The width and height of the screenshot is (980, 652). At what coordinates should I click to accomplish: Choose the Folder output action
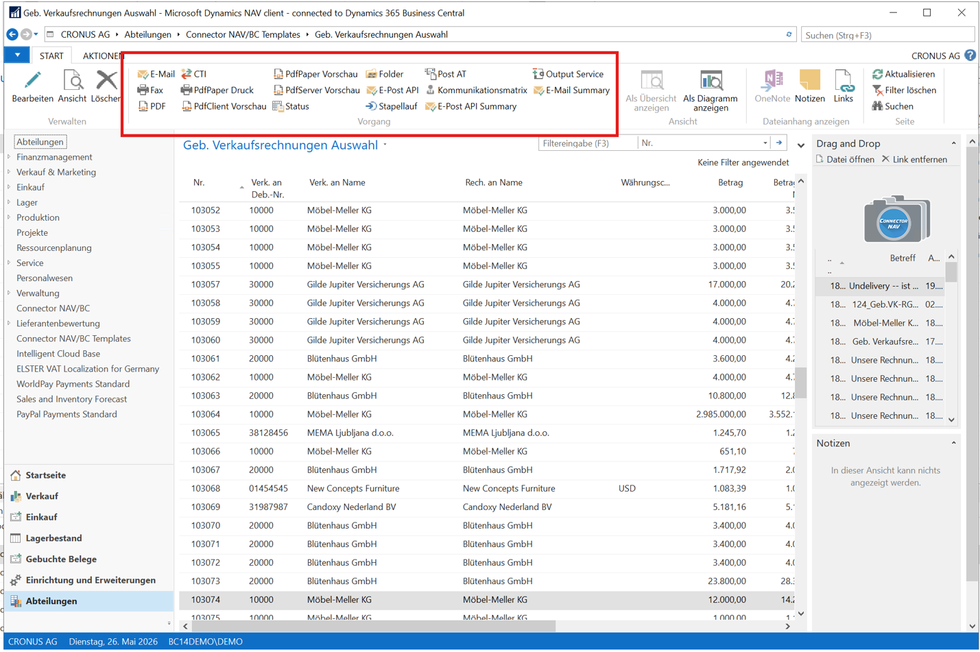tap(385, 74)
